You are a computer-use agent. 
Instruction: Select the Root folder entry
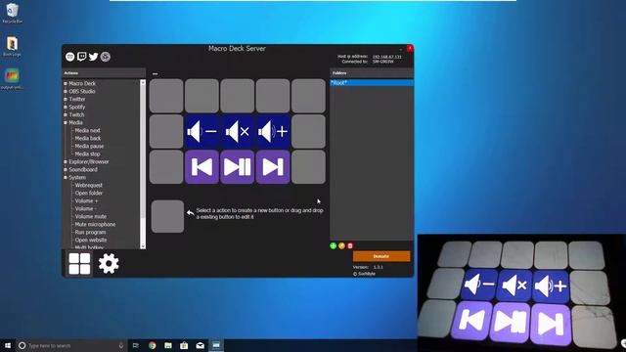point(372,83)
